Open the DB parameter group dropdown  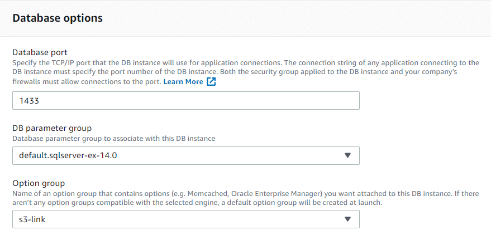point(185,156)
